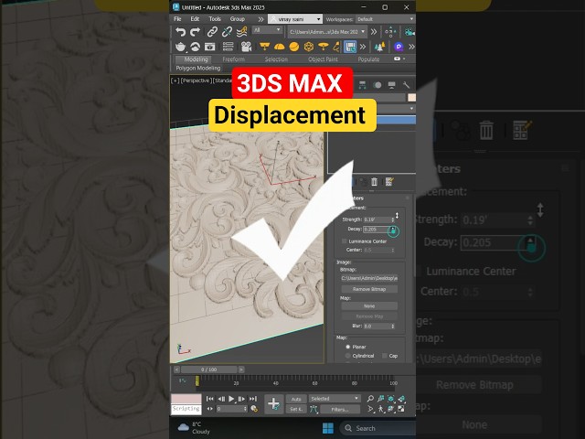Image resolution: width=585 pixels, height=439 pixels.
Task: Click the Play Animation button
Action: pos(231,399)
